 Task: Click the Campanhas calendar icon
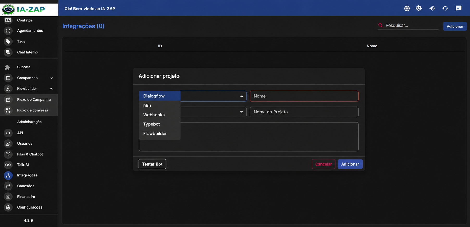click(8, 78)
